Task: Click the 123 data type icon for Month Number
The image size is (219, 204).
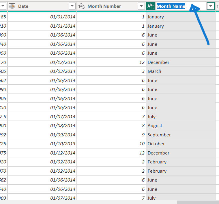Action: (x=81, y=6)
